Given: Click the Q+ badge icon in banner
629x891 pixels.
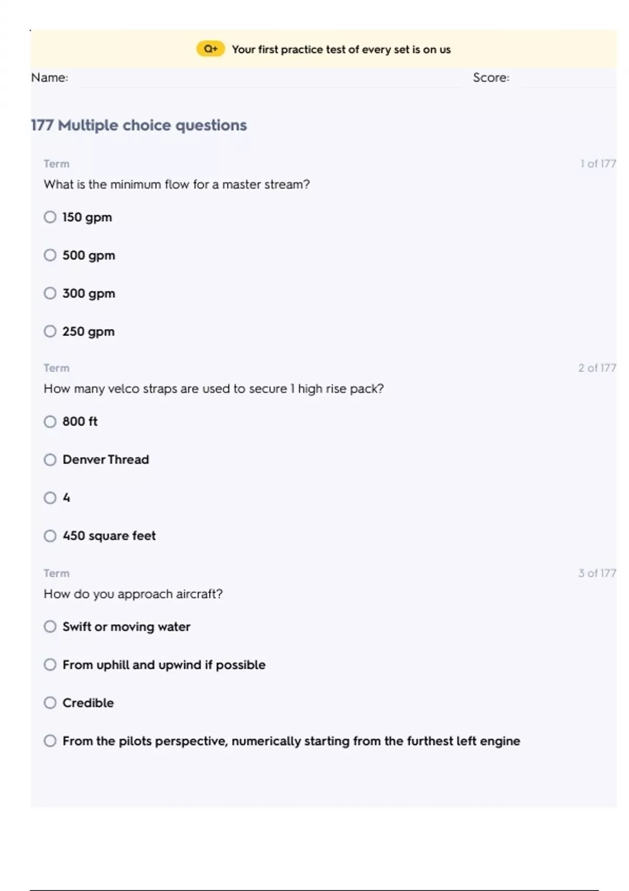Looking at the screenshot, I should click(210, 49).
